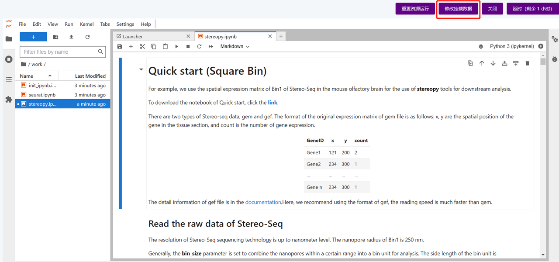Save the notebook using the toolbar icon
Viewport: 559px width, 262px height.
click(120, 46)
